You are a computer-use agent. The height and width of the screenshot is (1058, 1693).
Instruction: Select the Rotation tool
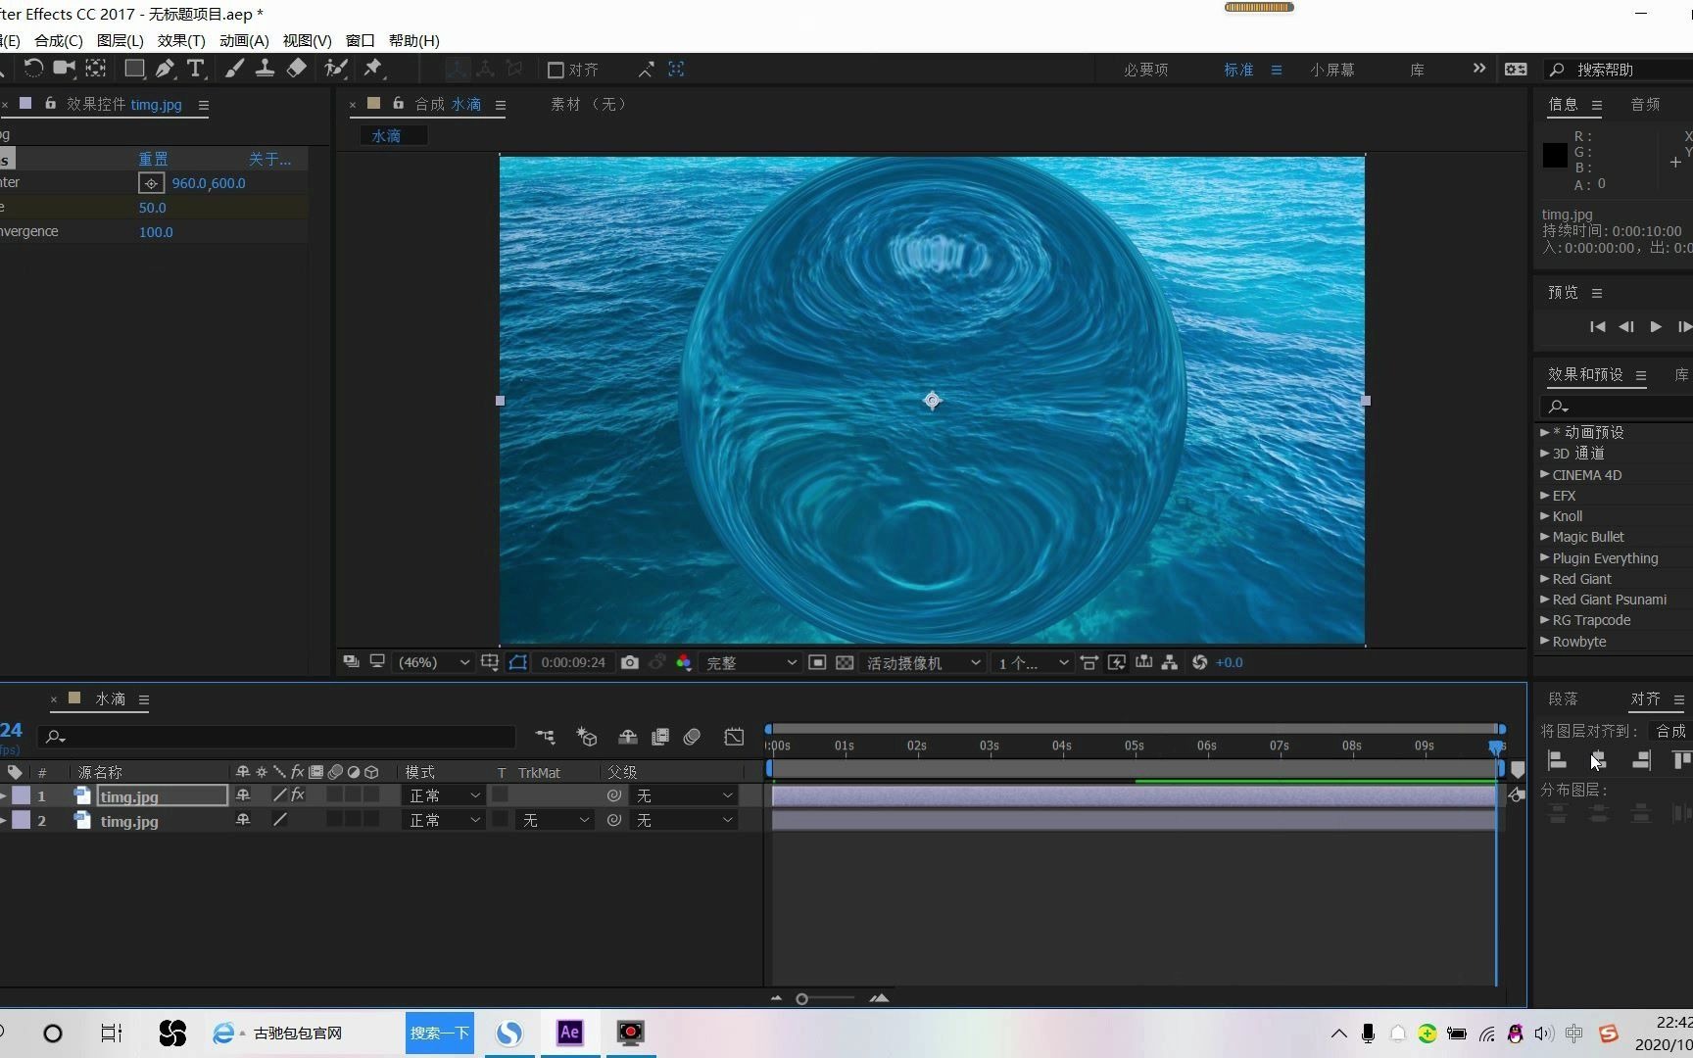pyautogui.click(x=32, y=69)
